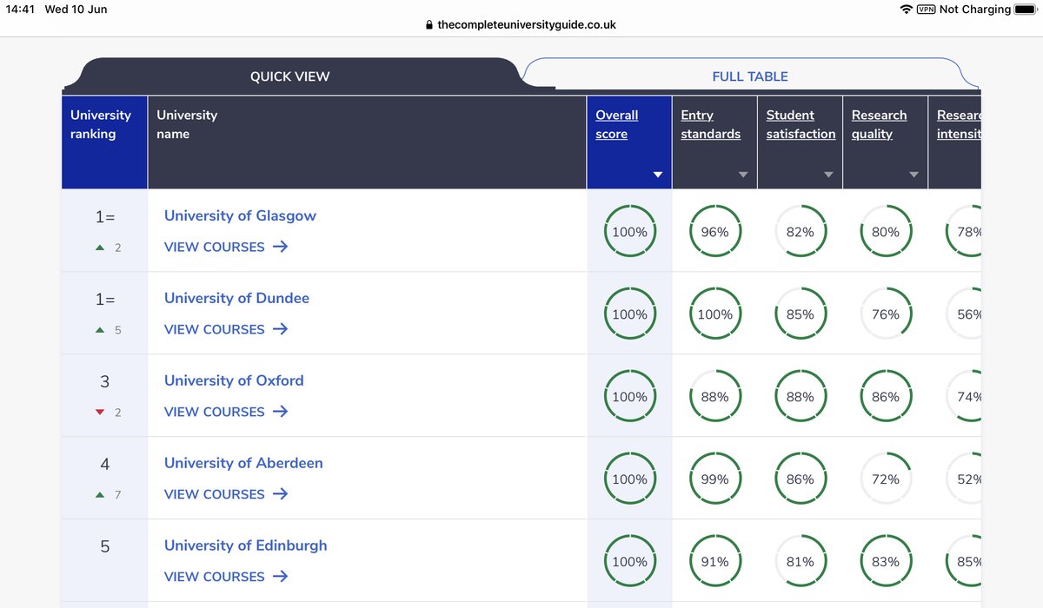This screenshot has width=1043, height=608.
Task: Open University of Edinburgh link
Action: point(246,545)
